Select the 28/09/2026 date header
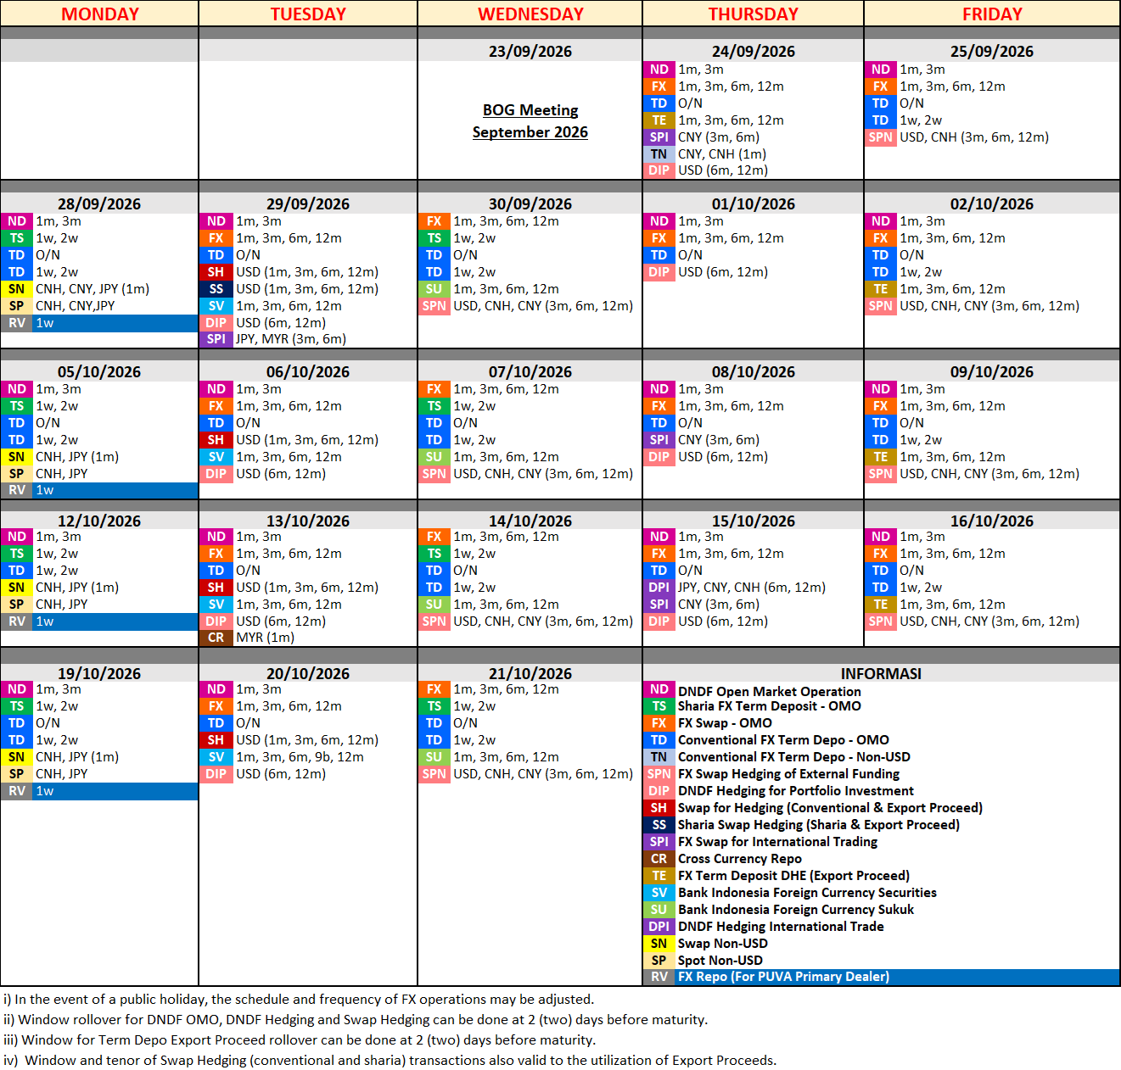The height and width of the screenshot is (1070, 1121). pos(99,203)
